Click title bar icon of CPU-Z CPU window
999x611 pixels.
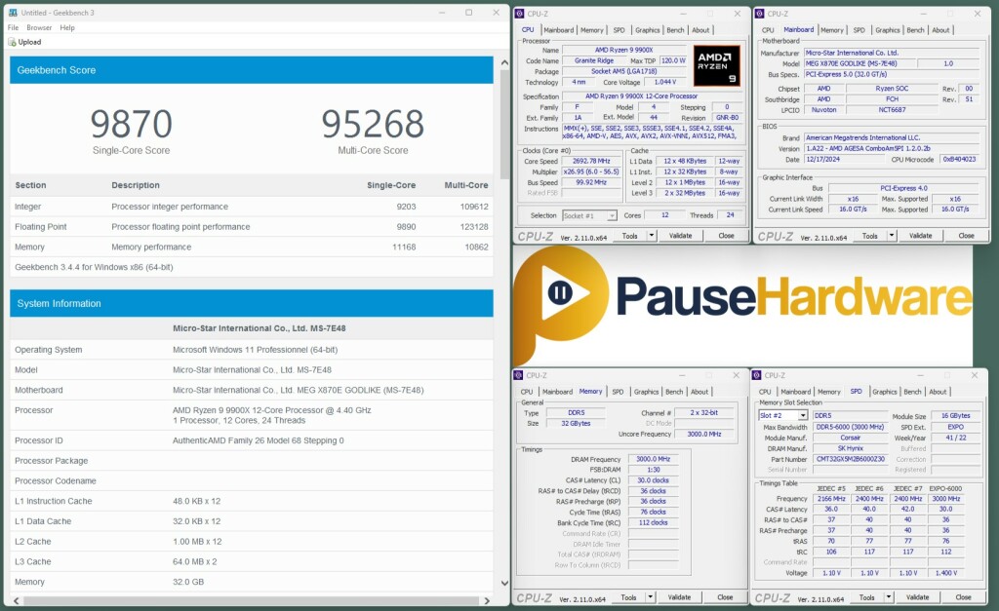tap(519, 14)
